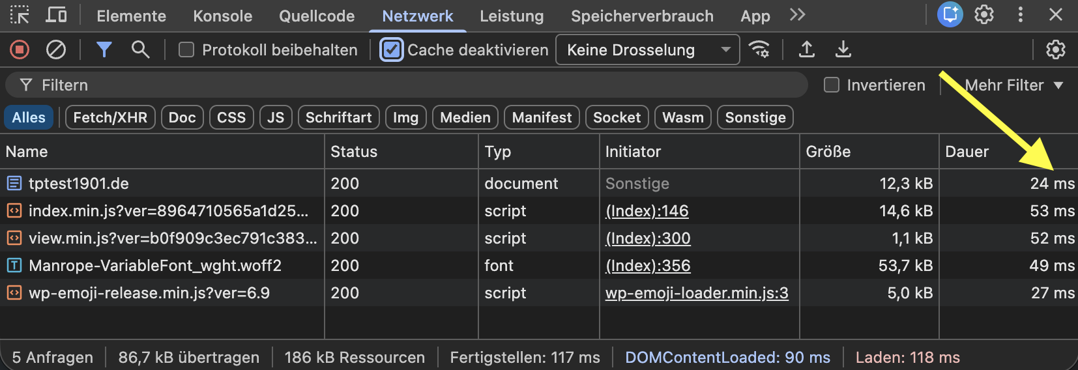Open the Keine Drosselung throttling dropdown

[x=647, y=50]
